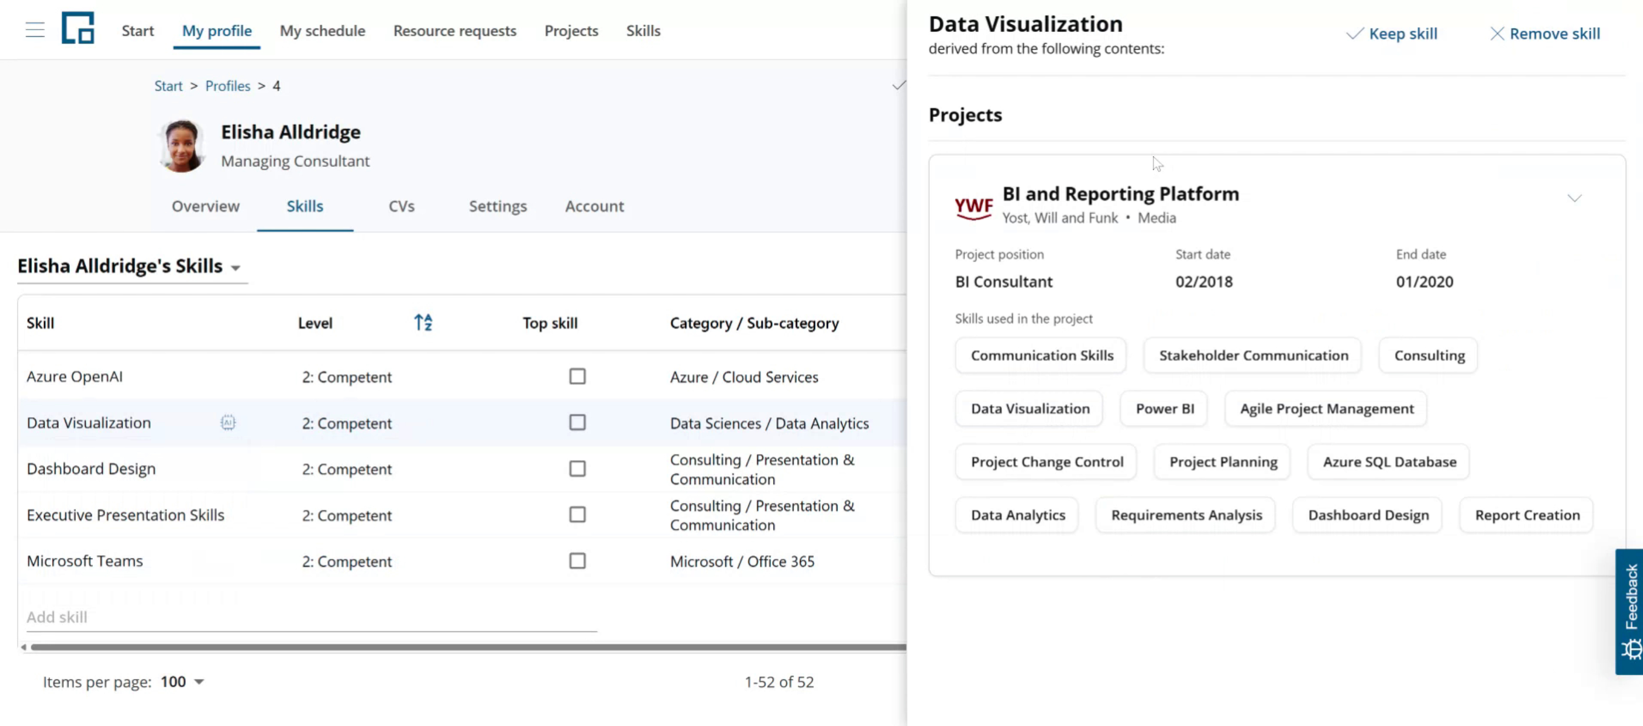Viewport: 1643px width, 726px height.
Task: Collapse the BI and Reporting Platform project card
Action: (1574, 198)
